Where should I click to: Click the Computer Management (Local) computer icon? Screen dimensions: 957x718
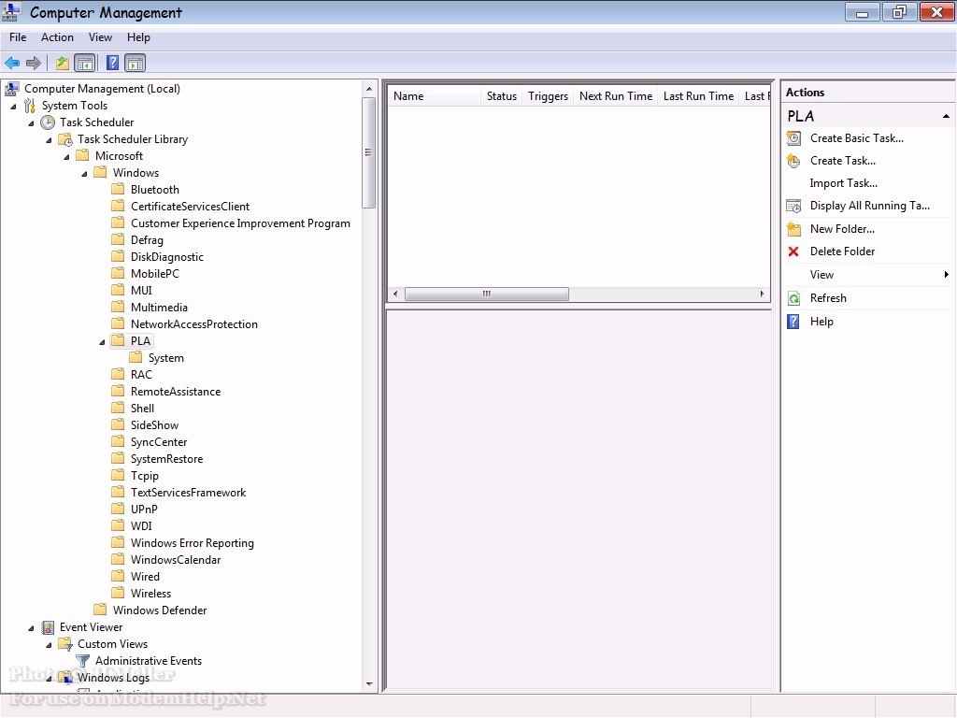click(x=11, y=89)
